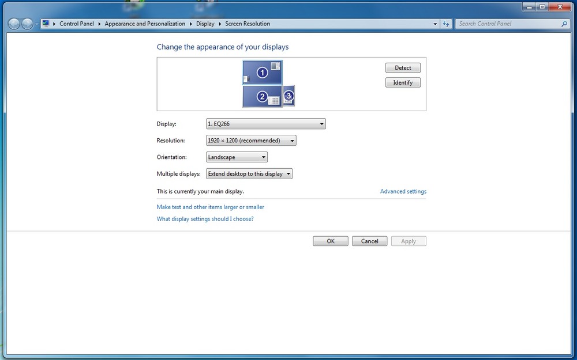Select monitor 3 in the display preview

[288, 96]
